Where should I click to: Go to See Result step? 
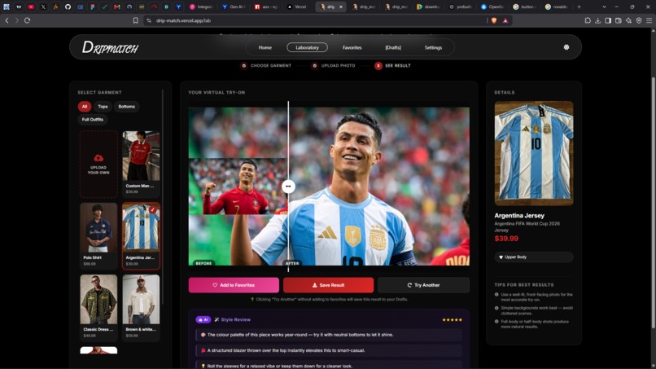393,66
